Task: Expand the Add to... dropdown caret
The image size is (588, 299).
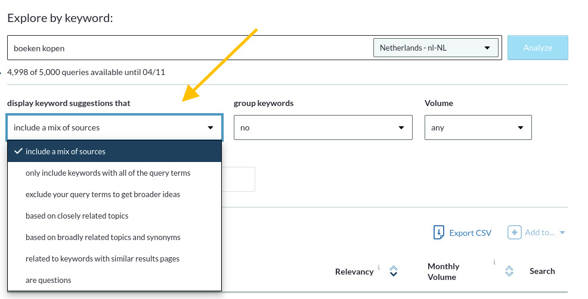Action: click(x=562, y=233)
